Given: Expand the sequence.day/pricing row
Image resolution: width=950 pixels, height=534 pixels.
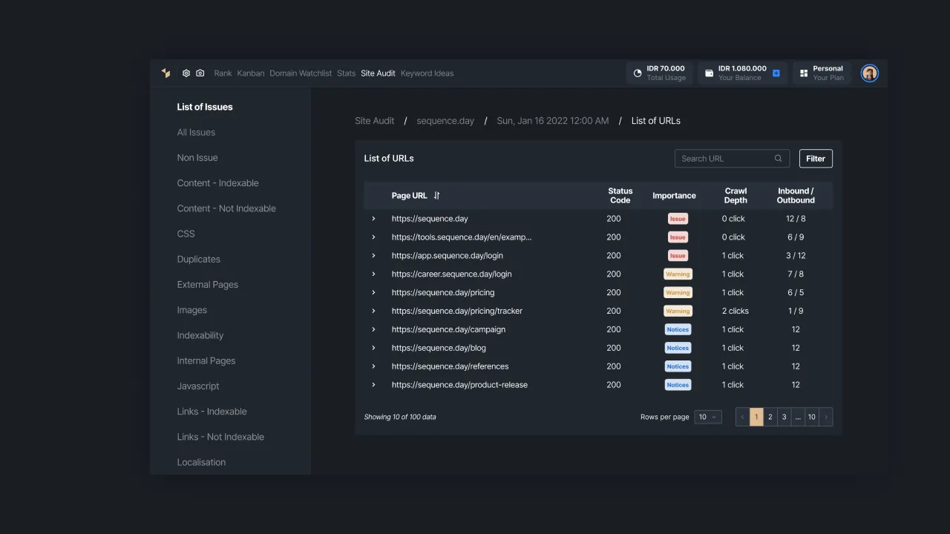Looking at the screenshot, I should tap(373, 293).
